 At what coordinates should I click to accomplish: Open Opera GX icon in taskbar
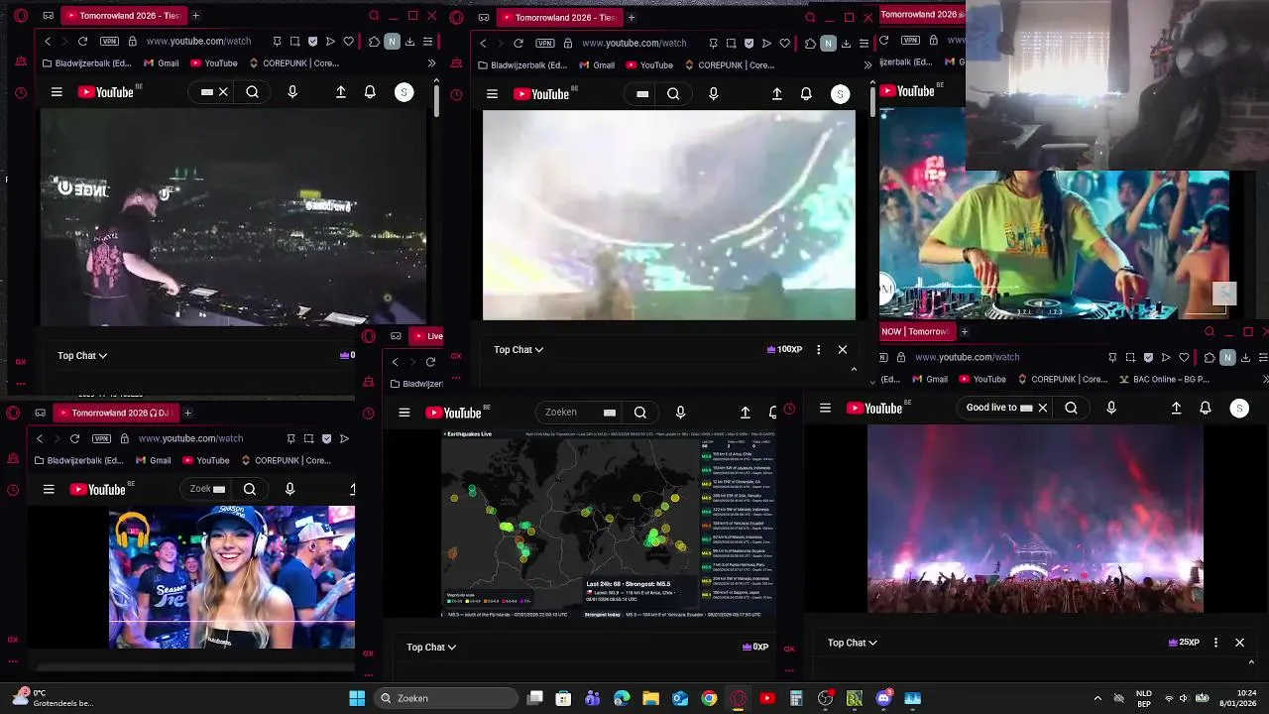[x=739, y=698]
